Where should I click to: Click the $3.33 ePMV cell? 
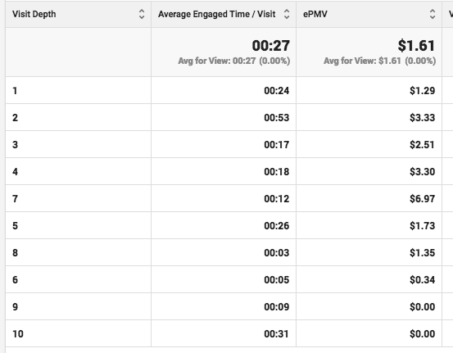[x=422, y=117]
